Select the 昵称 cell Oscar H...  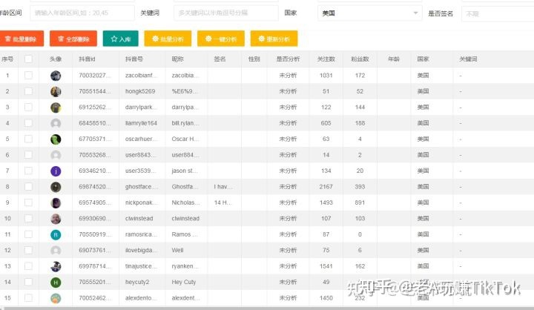pyautogui.click(x=185, y=139)
